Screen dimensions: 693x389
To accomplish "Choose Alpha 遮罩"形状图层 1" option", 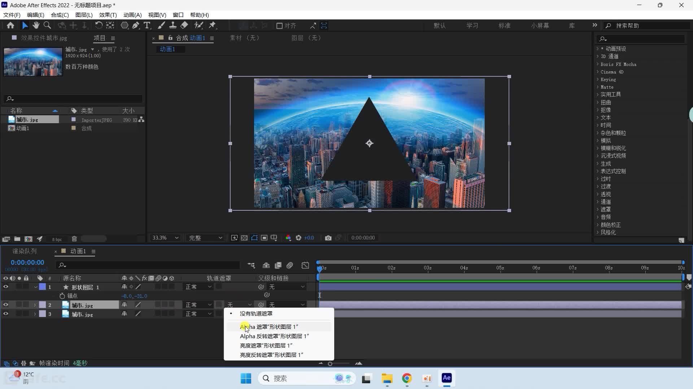I will (x=278, y=327).
